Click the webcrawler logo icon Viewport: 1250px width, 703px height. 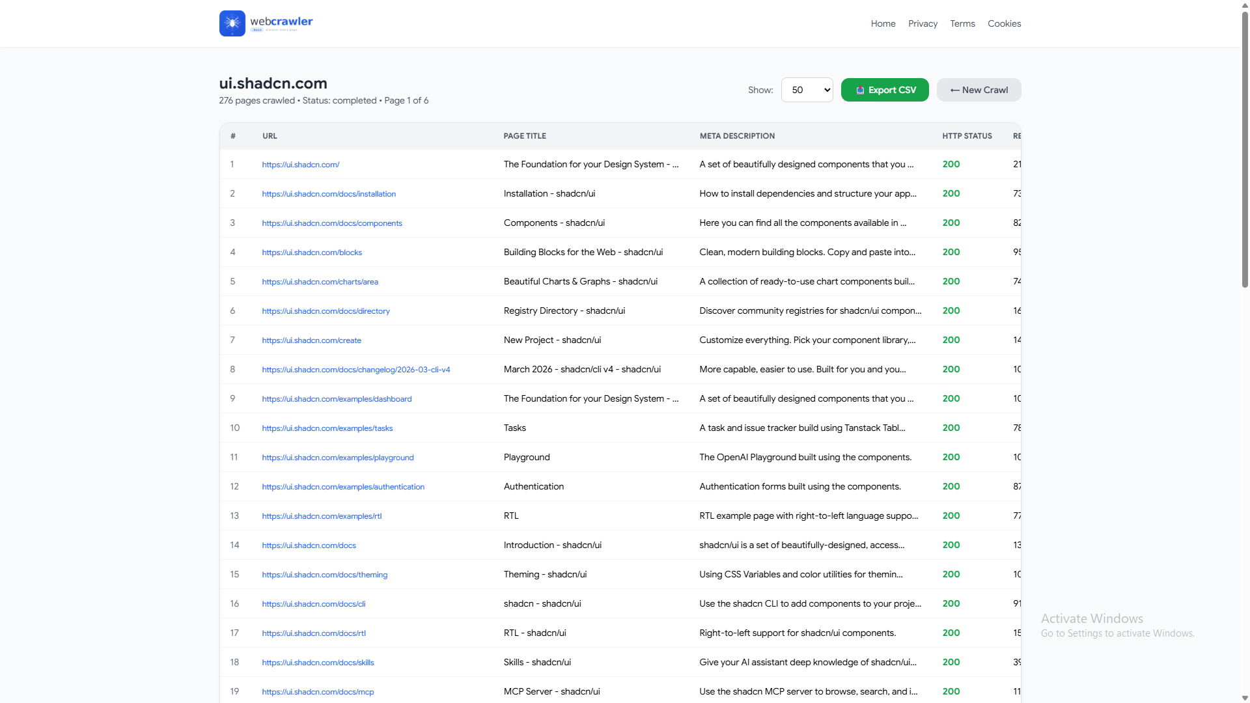click(x=232, y=23)
